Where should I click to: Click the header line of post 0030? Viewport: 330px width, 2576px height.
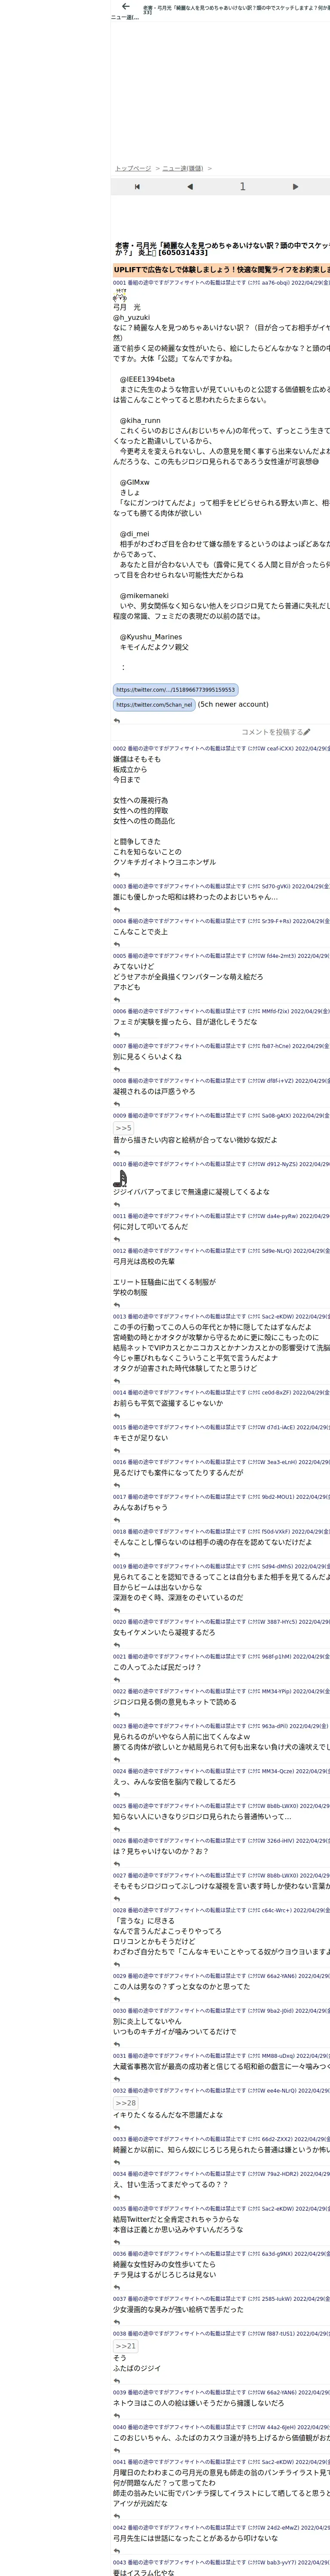click(x=221, y=2011)
